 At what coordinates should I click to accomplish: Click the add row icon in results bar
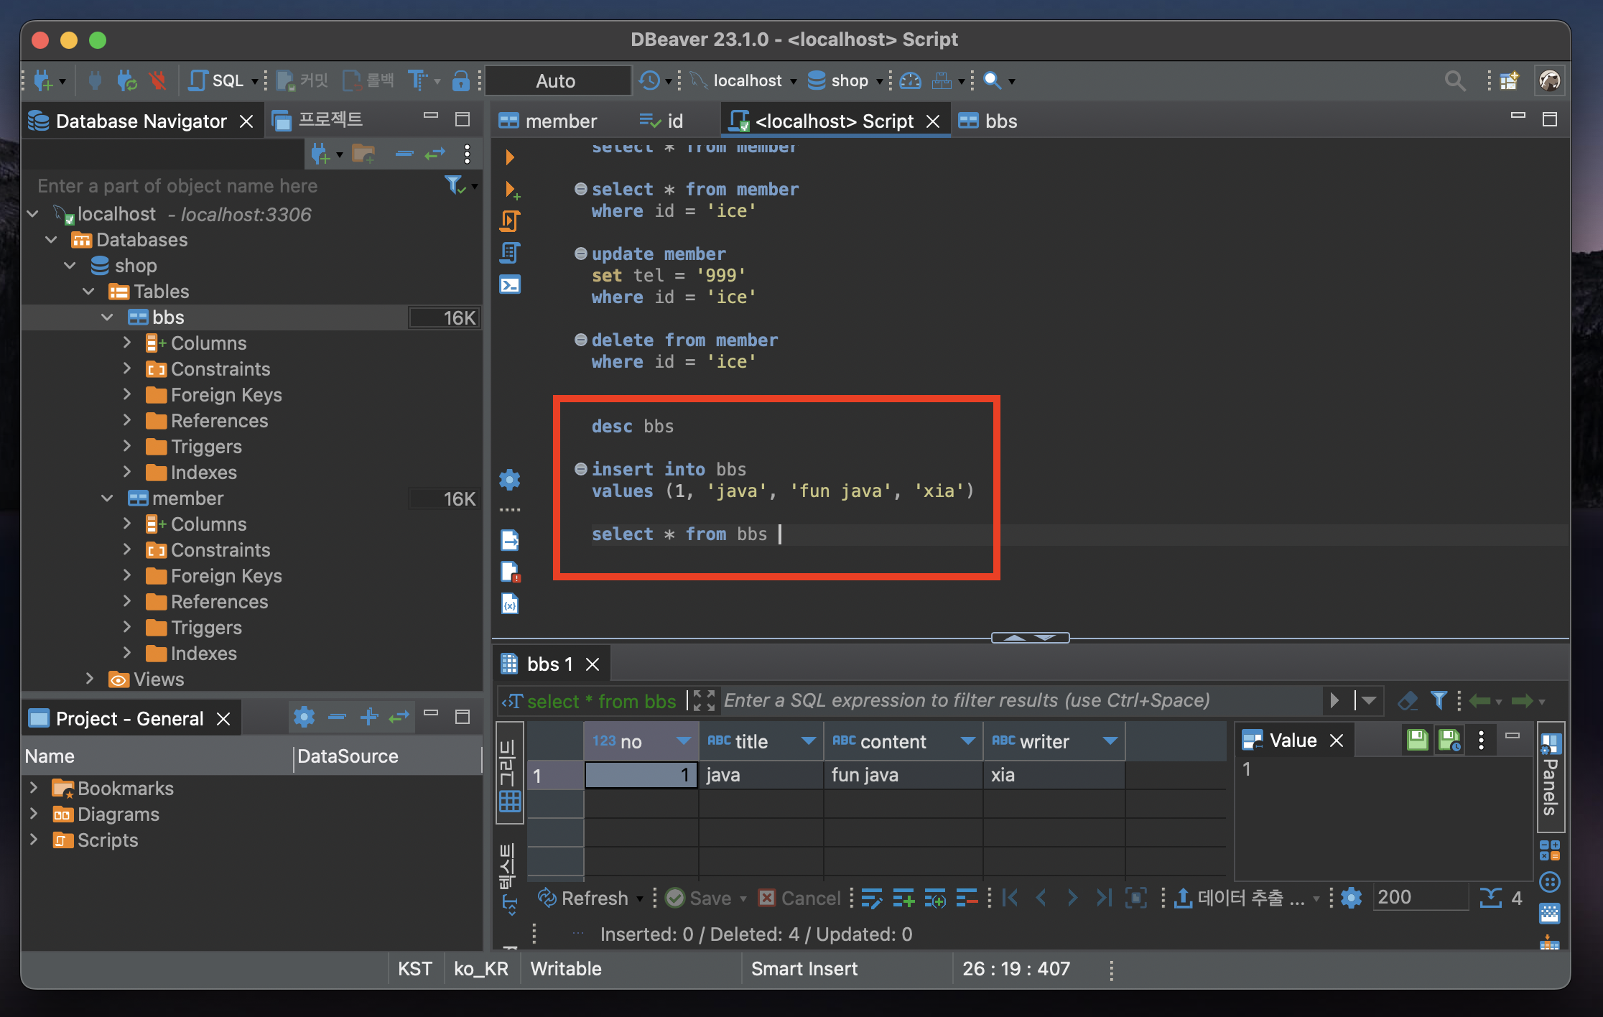[x=903, y=898]
